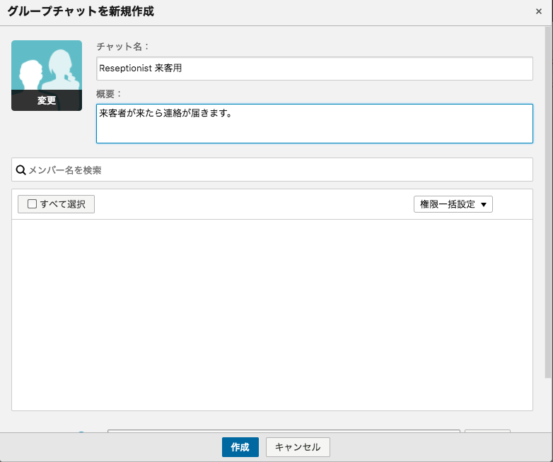Focus the 概要 description text area
Viewport: 553px width, 462px height.
pyautogui.click(x=314, y=124)
